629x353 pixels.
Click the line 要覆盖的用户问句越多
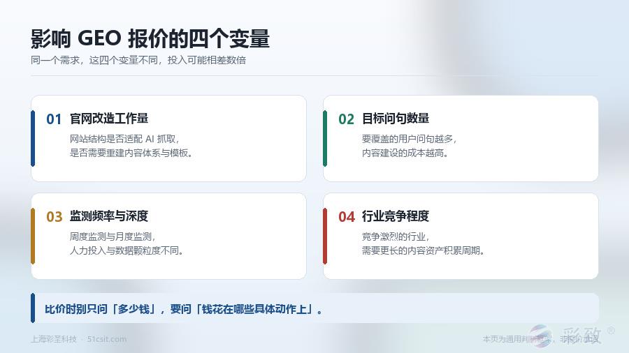point(409,139)
